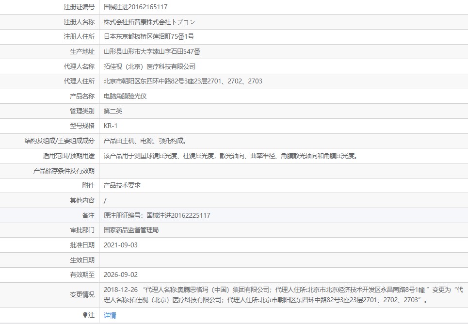Click the 代理人名称 label
Image resolution: width=468 pixels, height=324 pixels.
point(79,66)
